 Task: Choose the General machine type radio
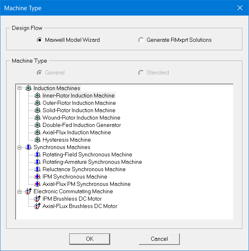[x=39, y=72]
